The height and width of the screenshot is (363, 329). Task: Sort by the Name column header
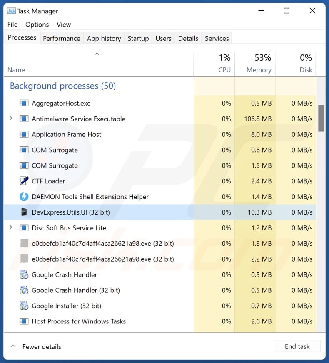[x=16, y=70]
